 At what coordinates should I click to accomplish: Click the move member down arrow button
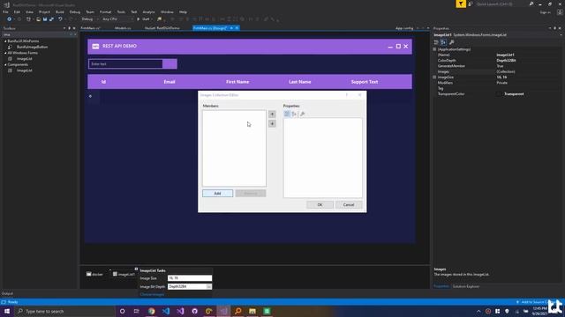tap(272, 123)
